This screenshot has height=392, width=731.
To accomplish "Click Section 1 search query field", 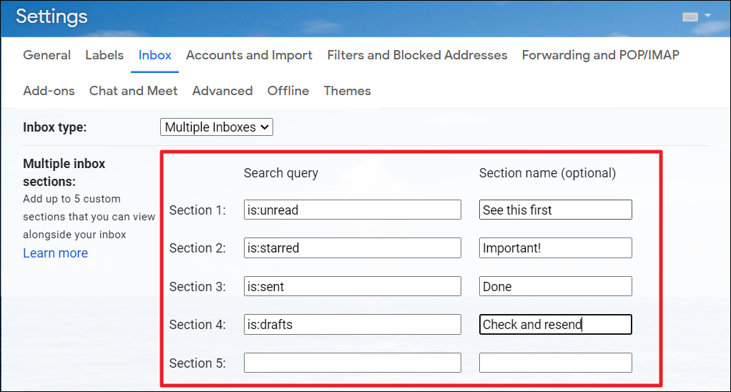I will tap(353, 210).
